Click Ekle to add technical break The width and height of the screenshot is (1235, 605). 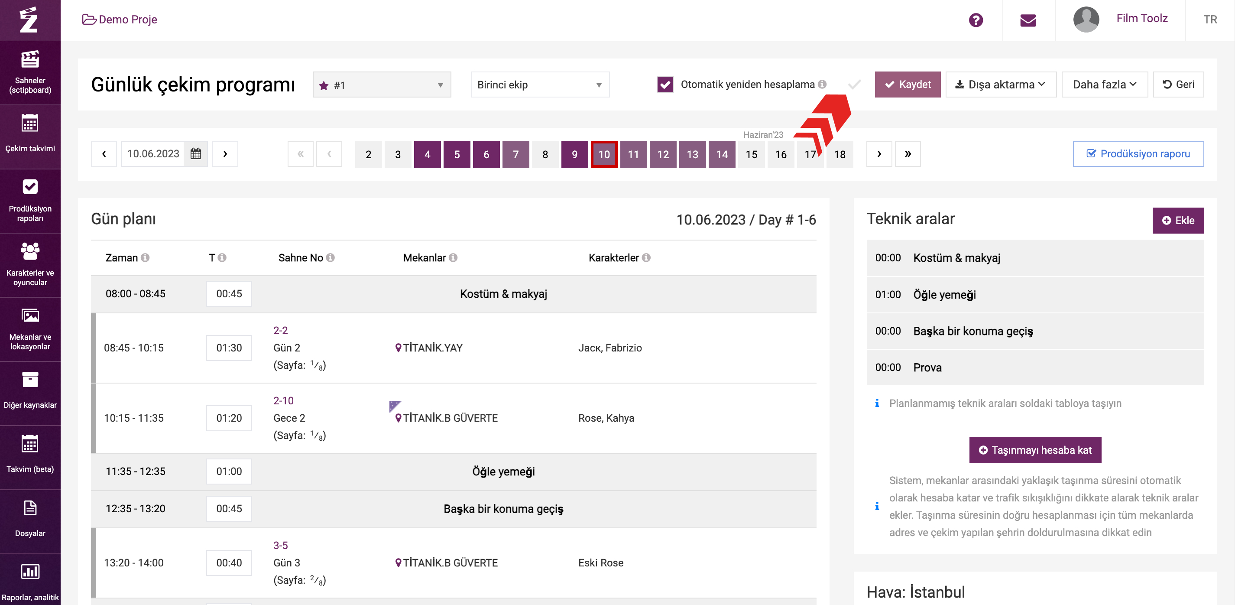[x=1178, y=220]
